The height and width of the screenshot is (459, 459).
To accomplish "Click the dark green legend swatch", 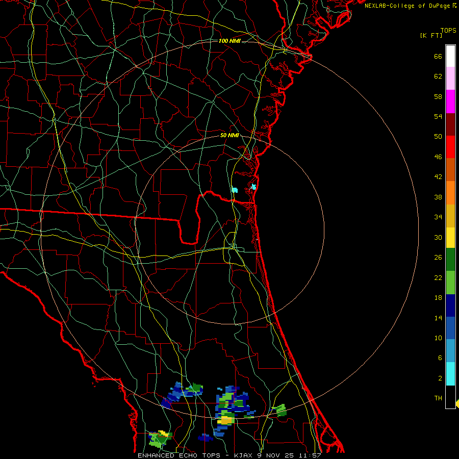I will 450,260.
